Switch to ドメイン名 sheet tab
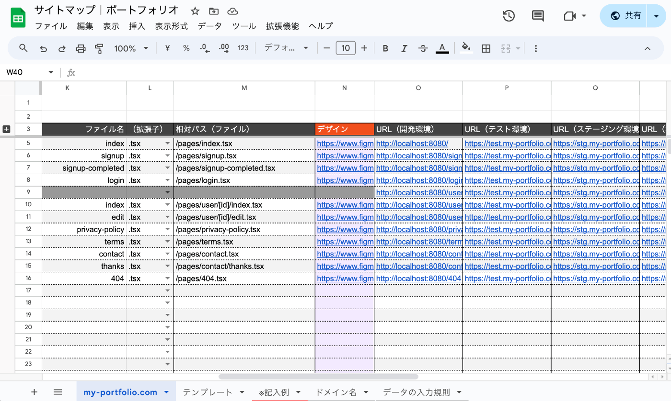Viewport: 671px width, 401px height. [336, 392]
